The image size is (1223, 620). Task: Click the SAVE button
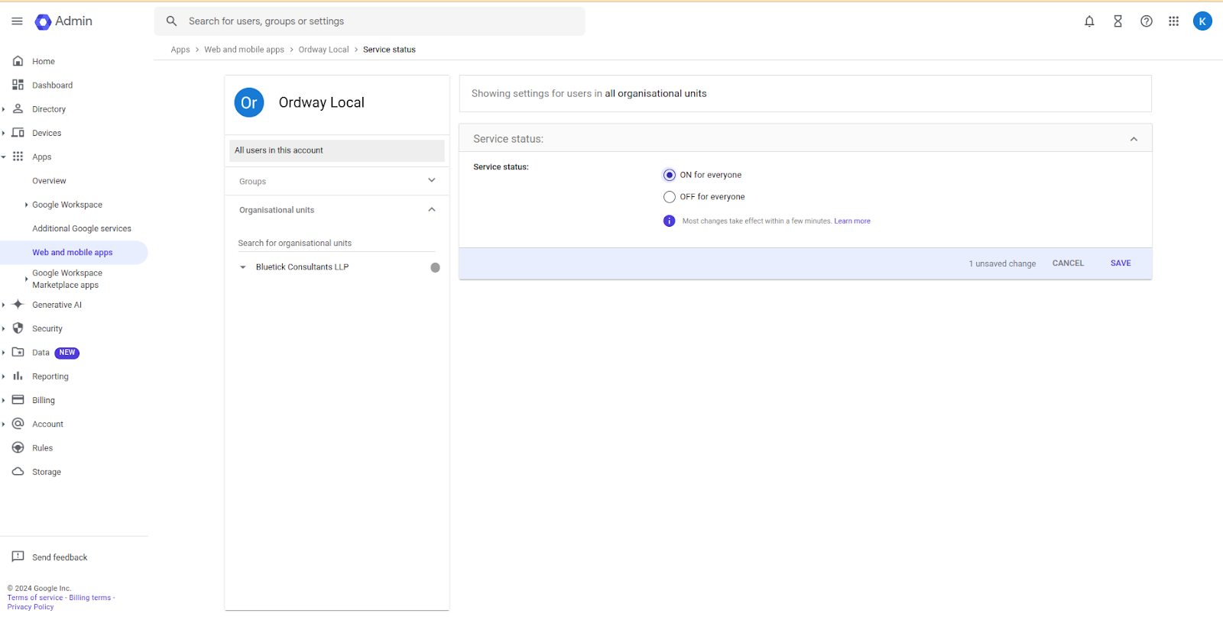(1121, 263)
